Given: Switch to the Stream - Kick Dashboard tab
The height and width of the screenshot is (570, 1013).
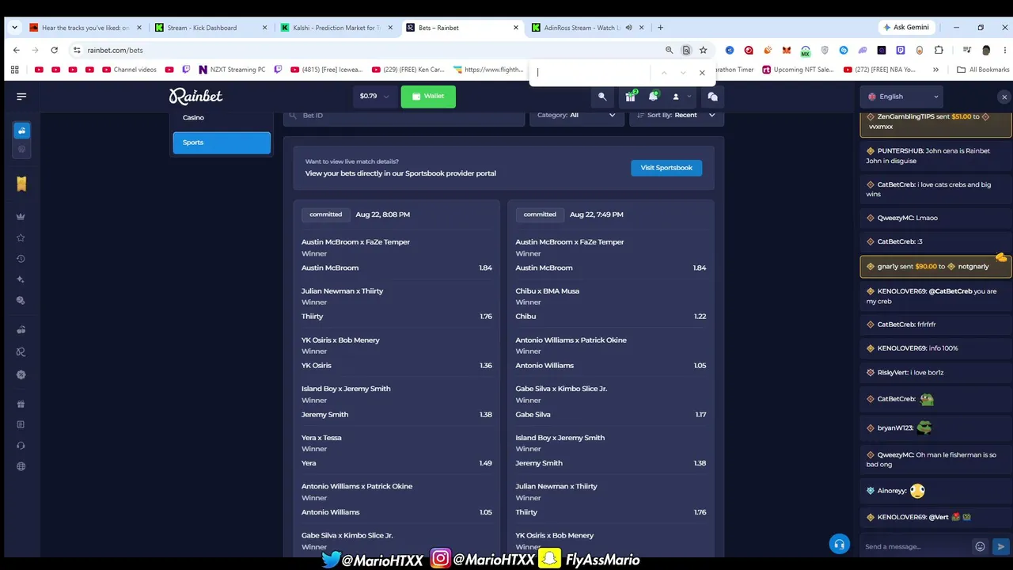Looking at the screenshot, I should (x=210, y=28).
